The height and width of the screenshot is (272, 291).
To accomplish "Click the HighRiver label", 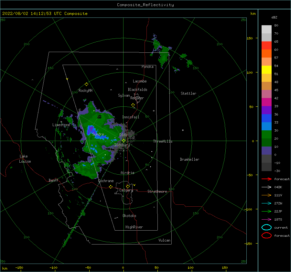I will coord(134,227).
